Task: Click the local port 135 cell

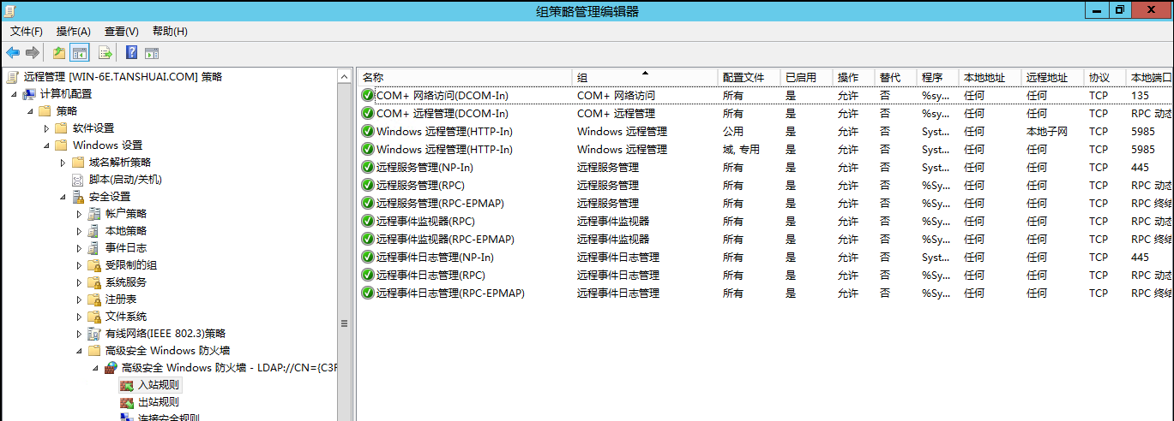Action: click(1140, 96)
